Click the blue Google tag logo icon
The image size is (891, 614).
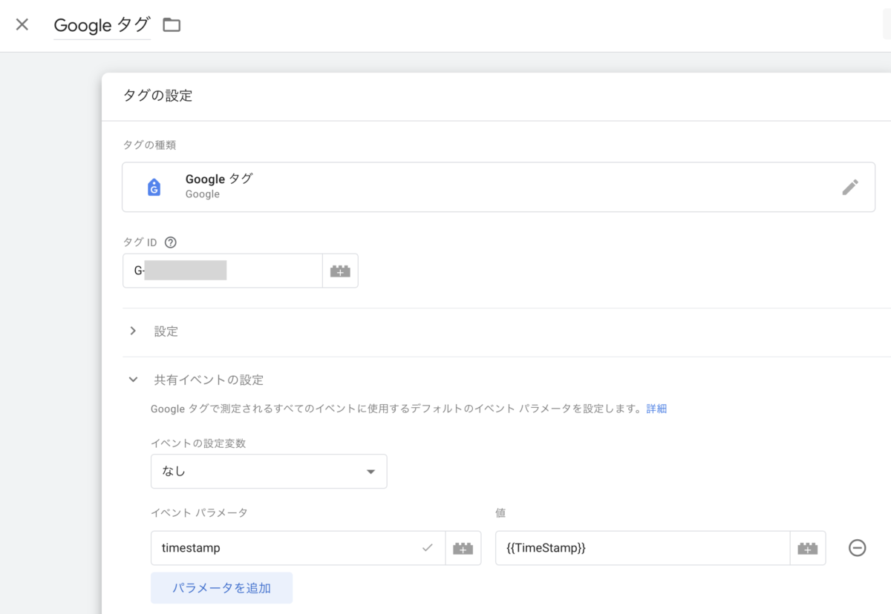coord(154,187)
